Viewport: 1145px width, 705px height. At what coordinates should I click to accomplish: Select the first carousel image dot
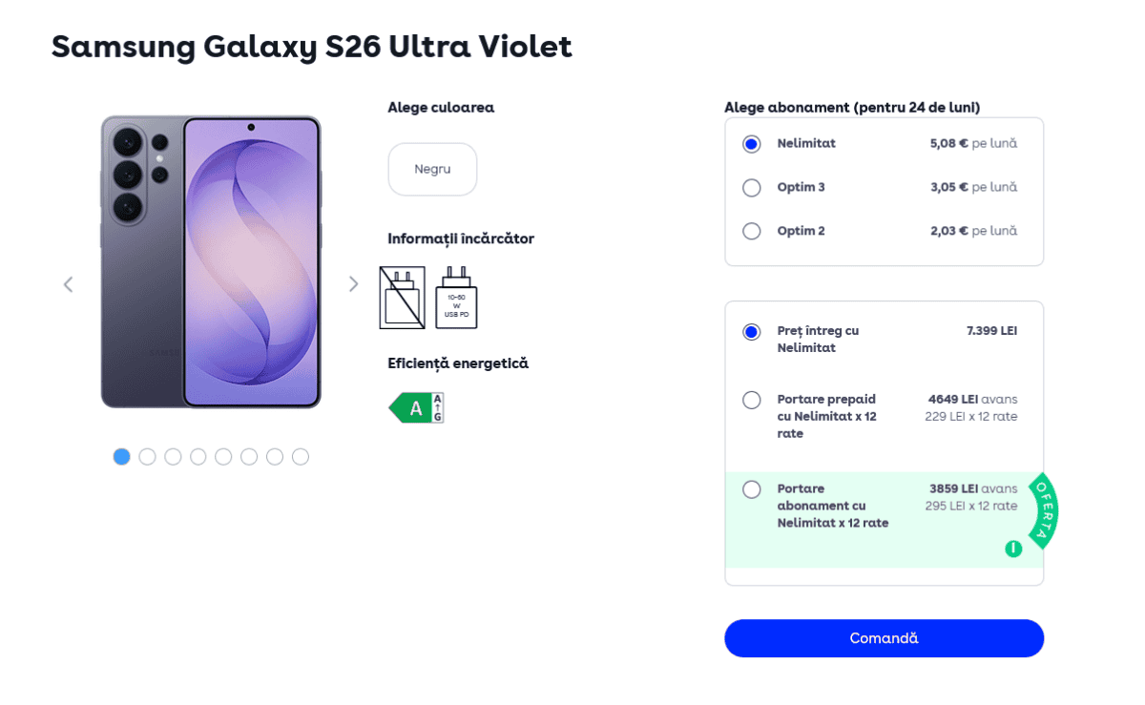tap(121, 457)
